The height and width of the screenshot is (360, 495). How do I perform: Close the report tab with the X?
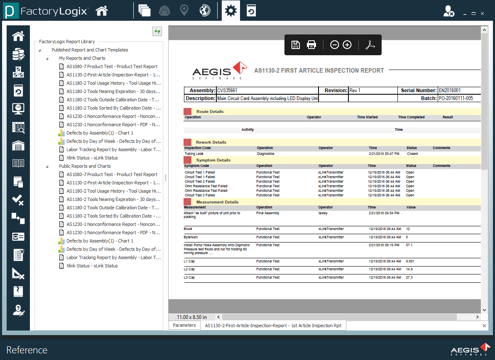click(x=483, y=325)
